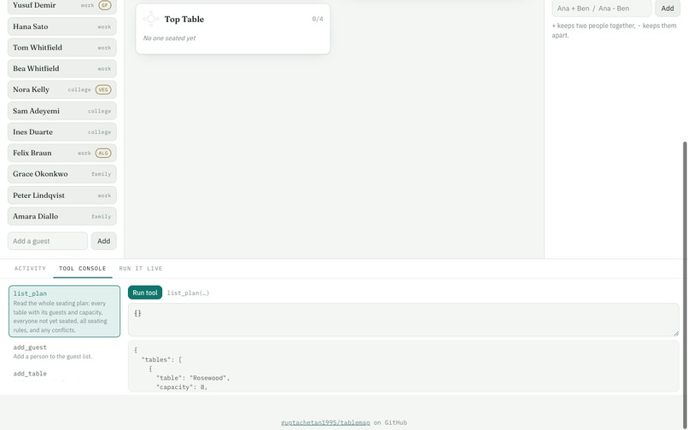Viewport: 688px width, 430px height.
Task: Click the "capacity": 8 output line
Action: pos(182,387)
